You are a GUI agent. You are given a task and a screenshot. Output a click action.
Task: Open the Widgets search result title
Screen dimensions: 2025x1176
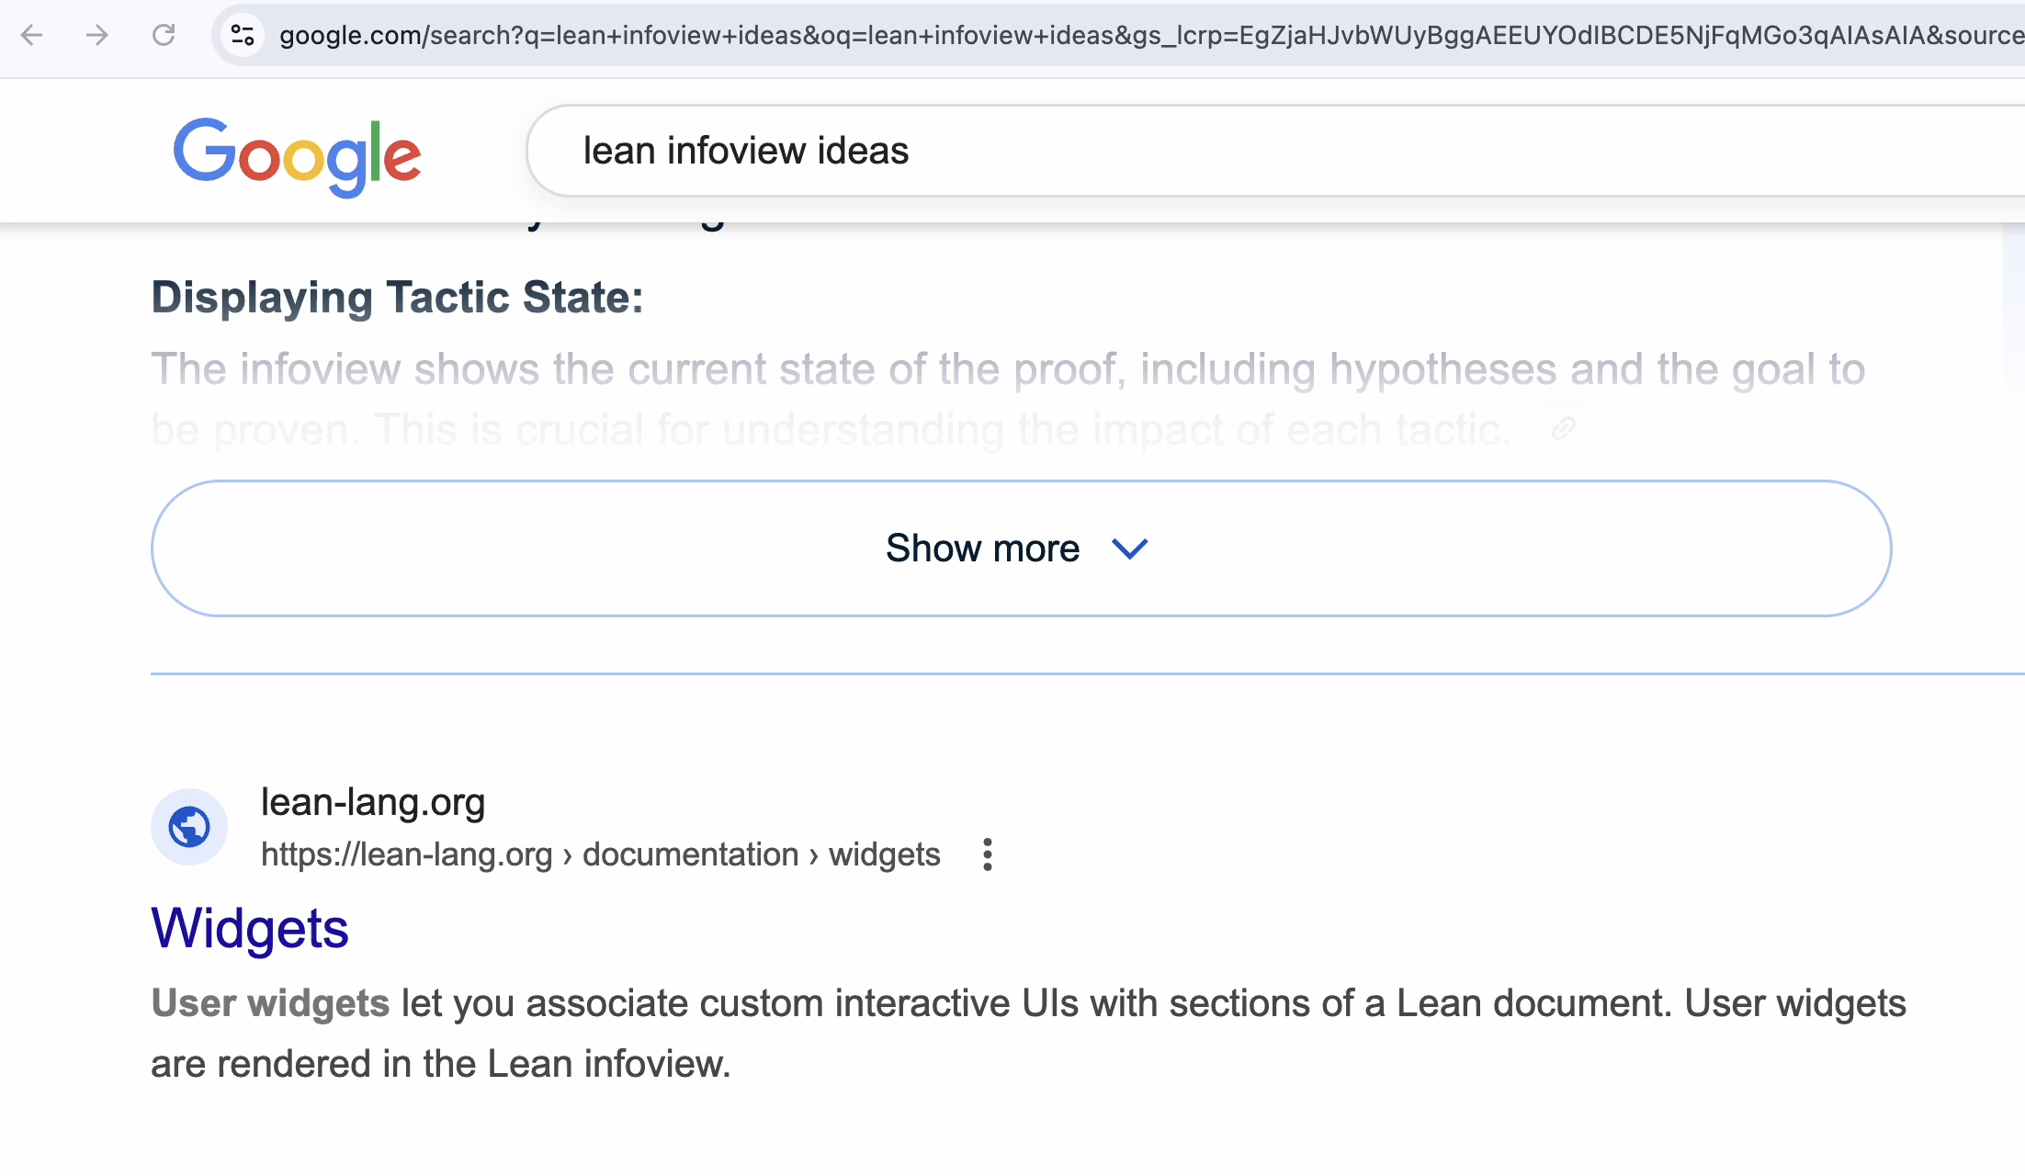250,928
